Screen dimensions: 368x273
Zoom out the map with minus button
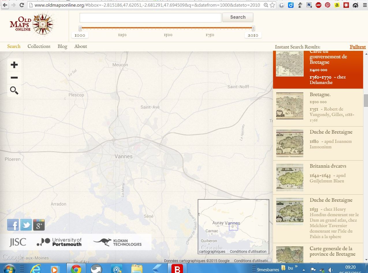pos(14,78)
